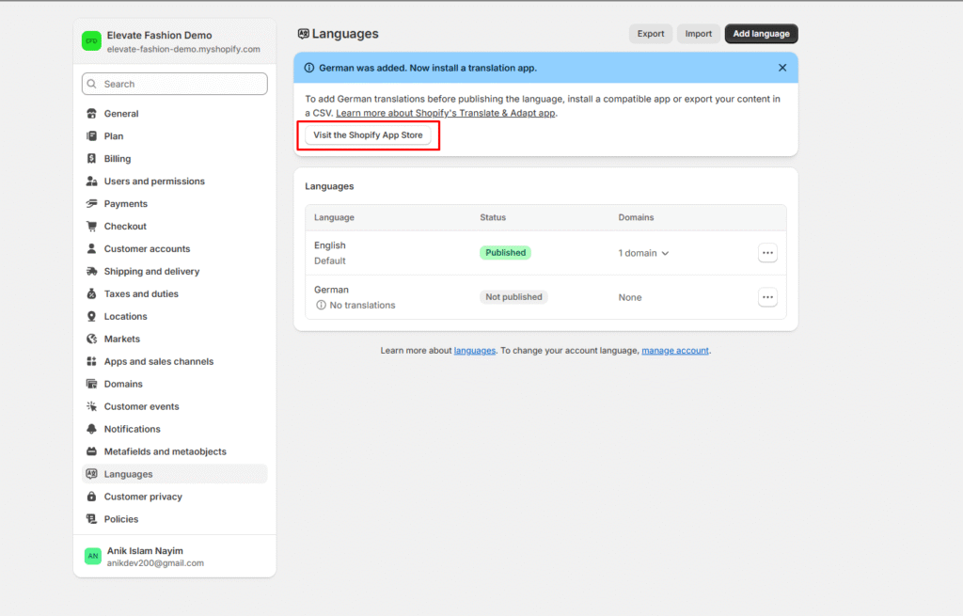This screenshot has height=616, width=963.
Task: Dismiss the German was added banner
Action: [782, 68]
